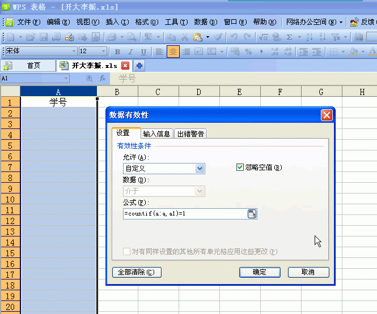Viewport: 377px width, 314px height.
Task: Click the paste clipboard icon
Action: (x=198, y=37)
